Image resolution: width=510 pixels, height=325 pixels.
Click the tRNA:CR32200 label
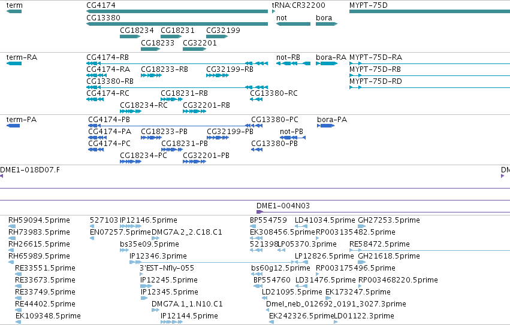tap(298, 5)
